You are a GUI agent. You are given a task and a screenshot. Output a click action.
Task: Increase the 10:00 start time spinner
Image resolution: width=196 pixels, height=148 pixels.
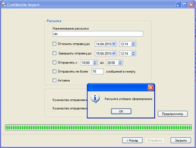point(95,62)
